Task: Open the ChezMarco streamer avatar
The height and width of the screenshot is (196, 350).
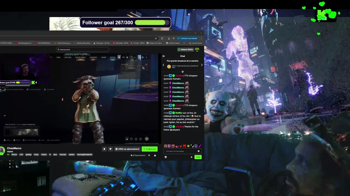Action: click(2, 150)
